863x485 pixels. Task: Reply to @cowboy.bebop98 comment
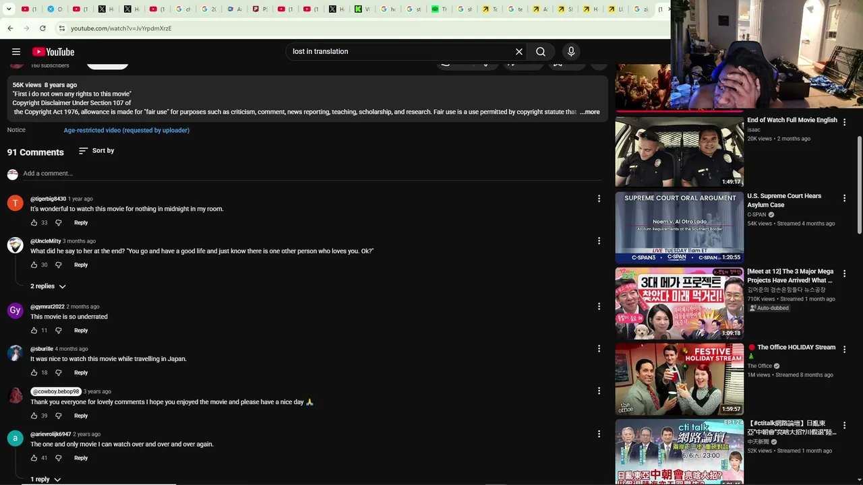coord(81,416)
